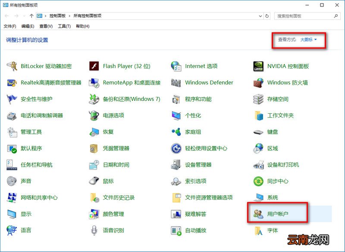Open the 电话和调制解调器 icon
This screenshot has height=252, width=345.
pos(12,115)
